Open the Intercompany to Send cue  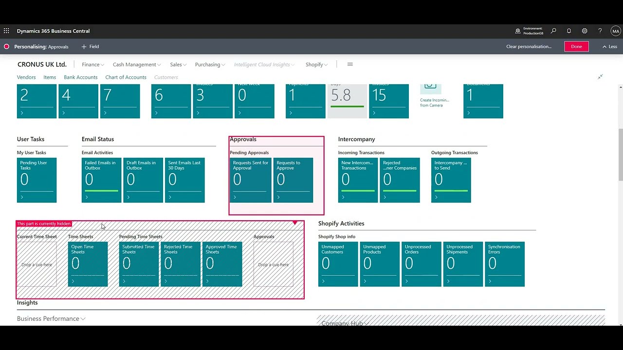click(451, 180)
